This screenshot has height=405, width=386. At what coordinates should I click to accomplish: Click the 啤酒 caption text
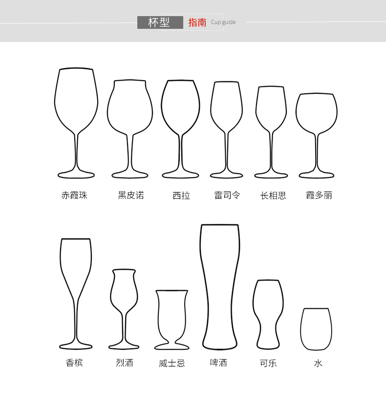coord(218,363)
